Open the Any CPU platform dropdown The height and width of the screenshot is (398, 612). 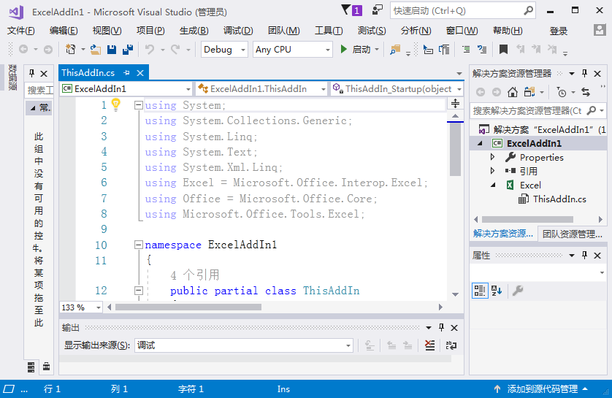click(x=293, y=50)
